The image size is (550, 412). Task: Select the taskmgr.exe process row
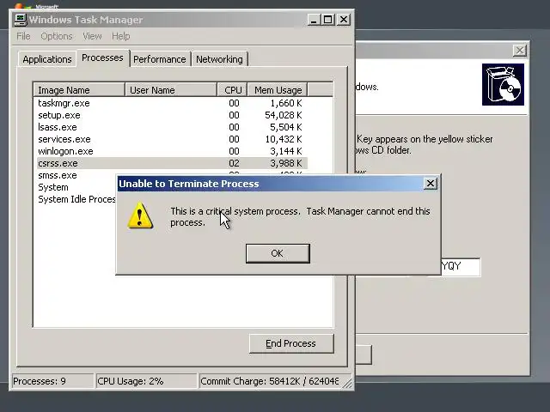(172, 103)
